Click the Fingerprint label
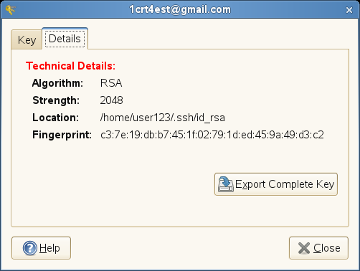Viewport: 360px width, 271px height. click(62, 135)
